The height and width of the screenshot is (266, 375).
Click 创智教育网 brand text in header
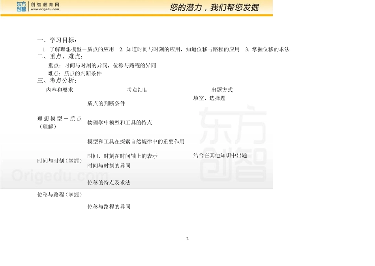(45, 5)
